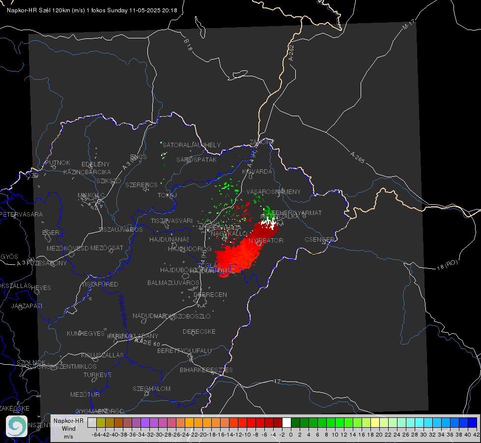Select the white swatch between -2 and 0

coord(286,422)
